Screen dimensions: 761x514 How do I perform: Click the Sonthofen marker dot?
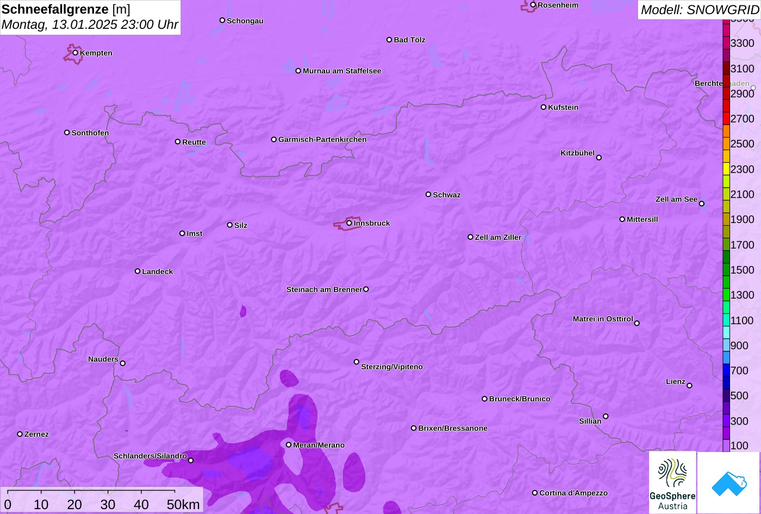(x=67, y=133)
